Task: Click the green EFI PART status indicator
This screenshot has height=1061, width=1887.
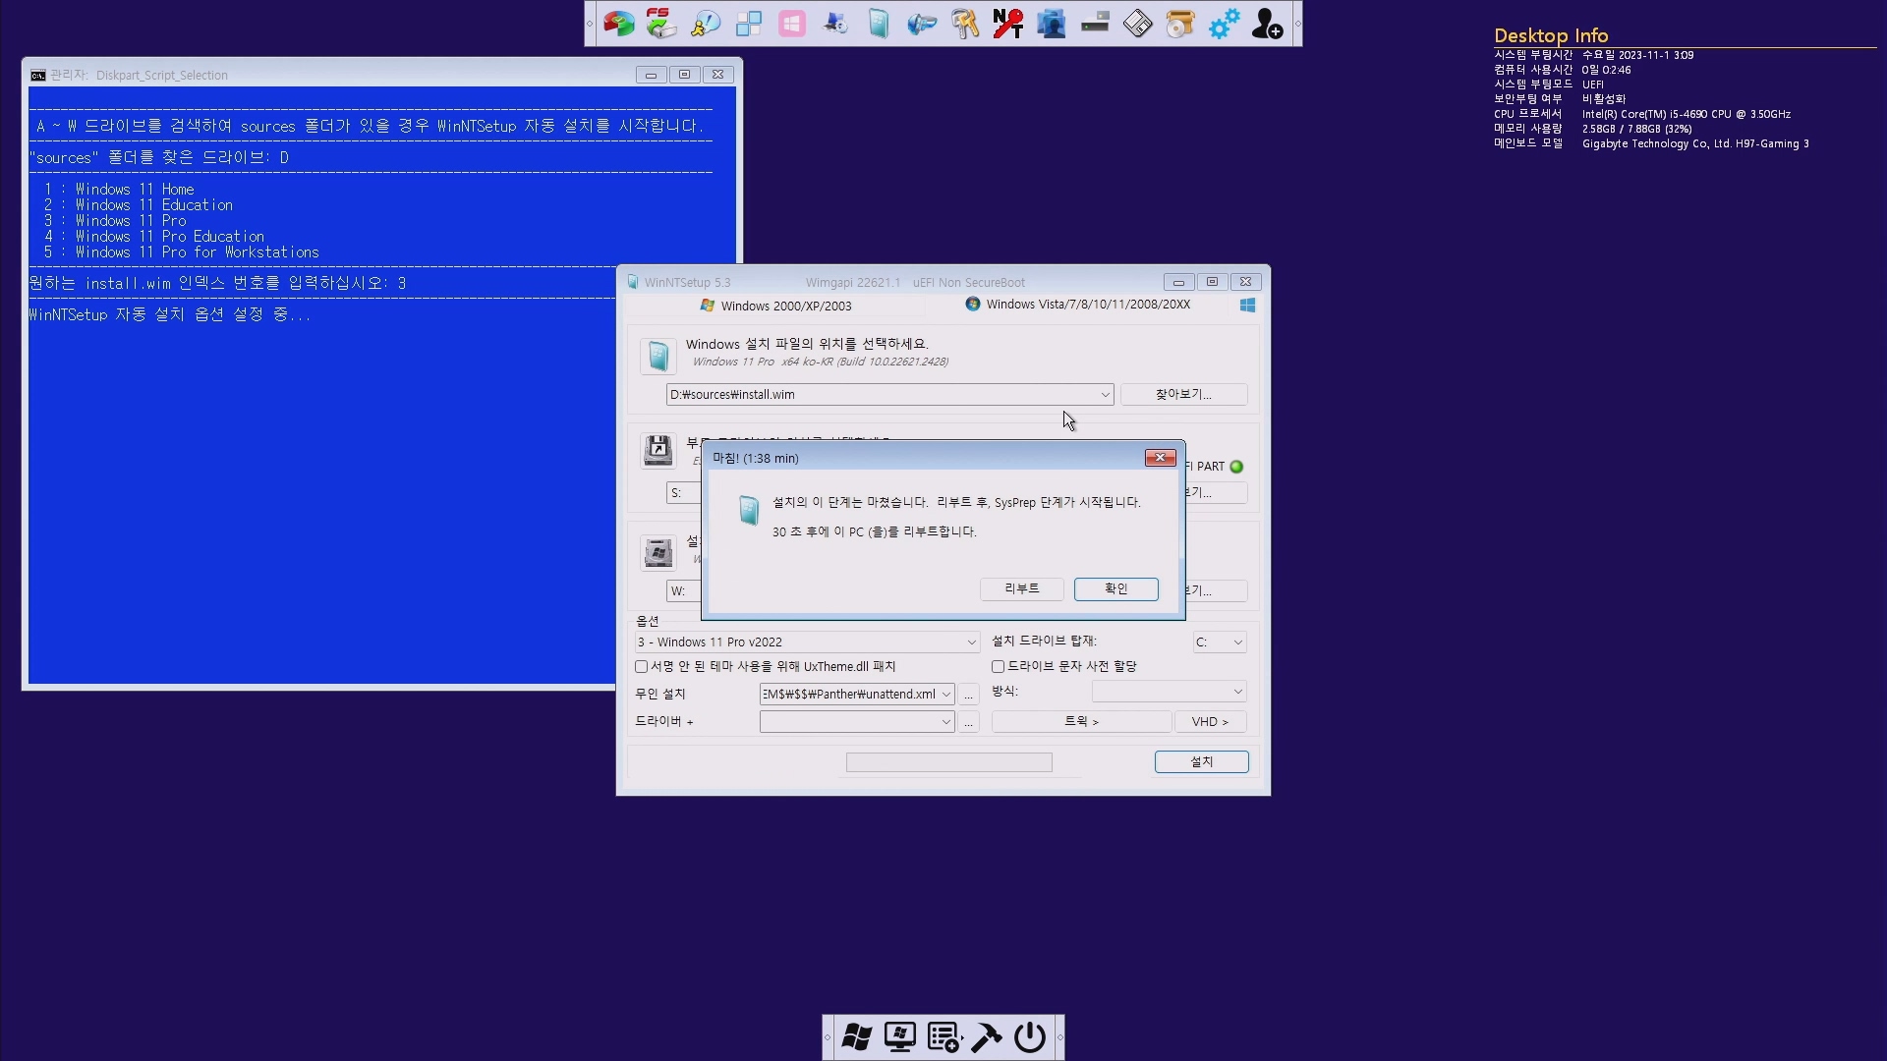Action: 1236,467
